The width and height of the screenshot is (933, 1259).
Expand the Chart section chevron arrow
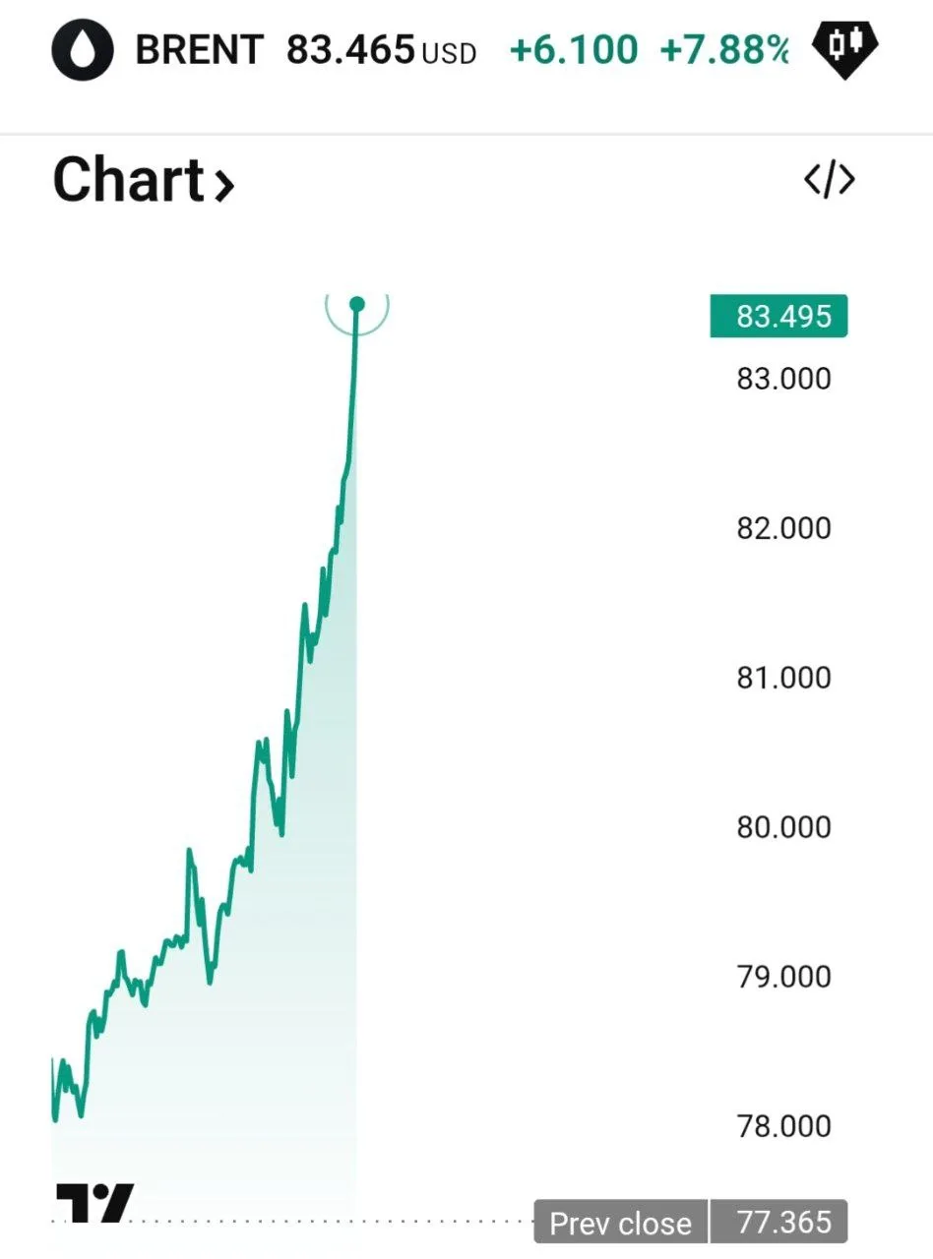224,184
